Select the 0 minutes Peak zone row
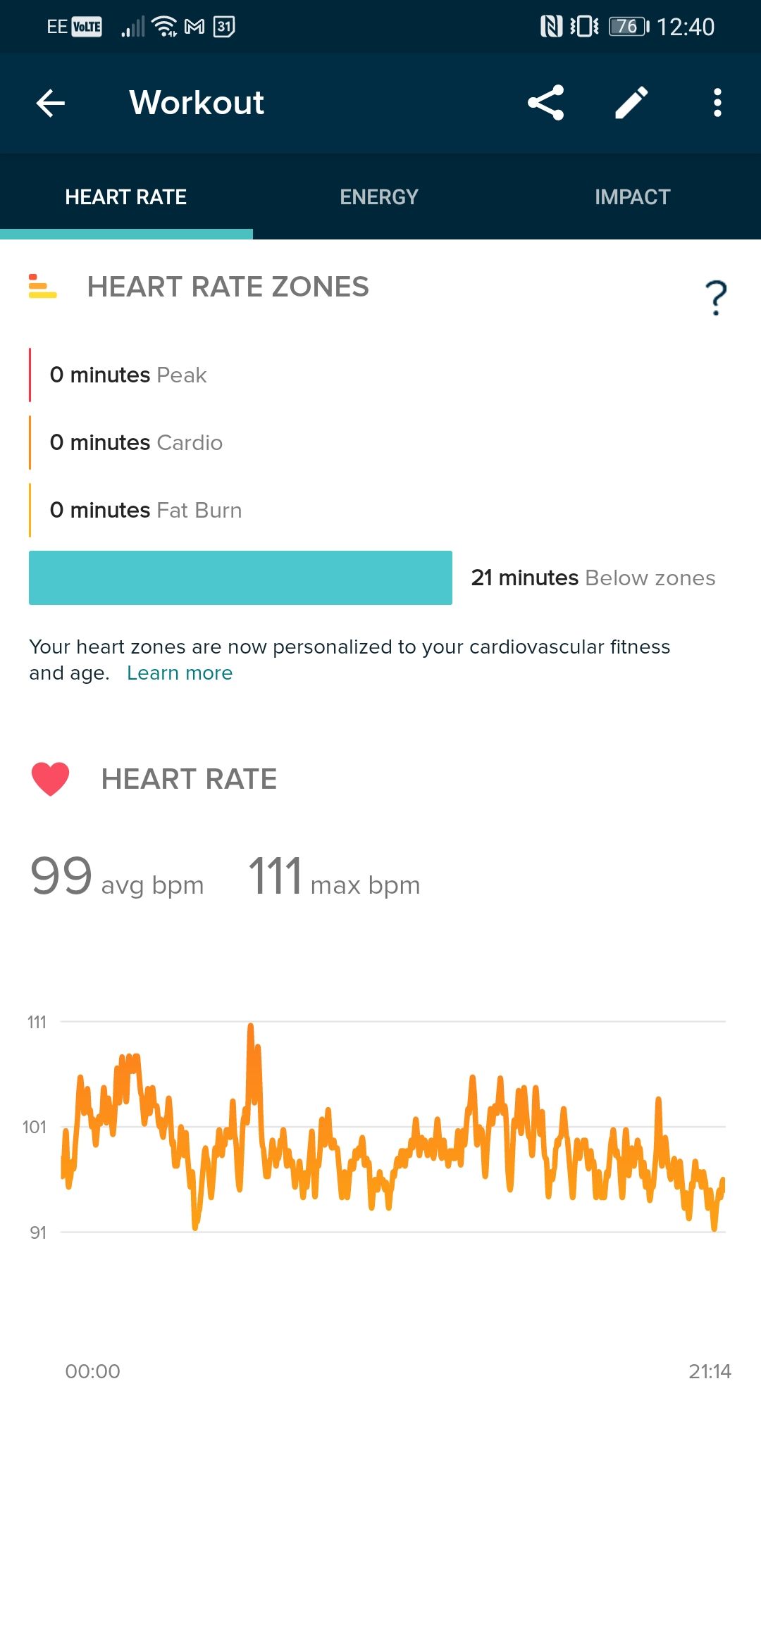Image resolution: width=761 pixels, height=1648 pixels. point(127,374)
